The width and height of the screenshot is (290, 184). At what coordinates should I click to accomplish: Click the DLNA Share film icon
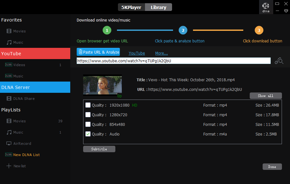[9, 99]
